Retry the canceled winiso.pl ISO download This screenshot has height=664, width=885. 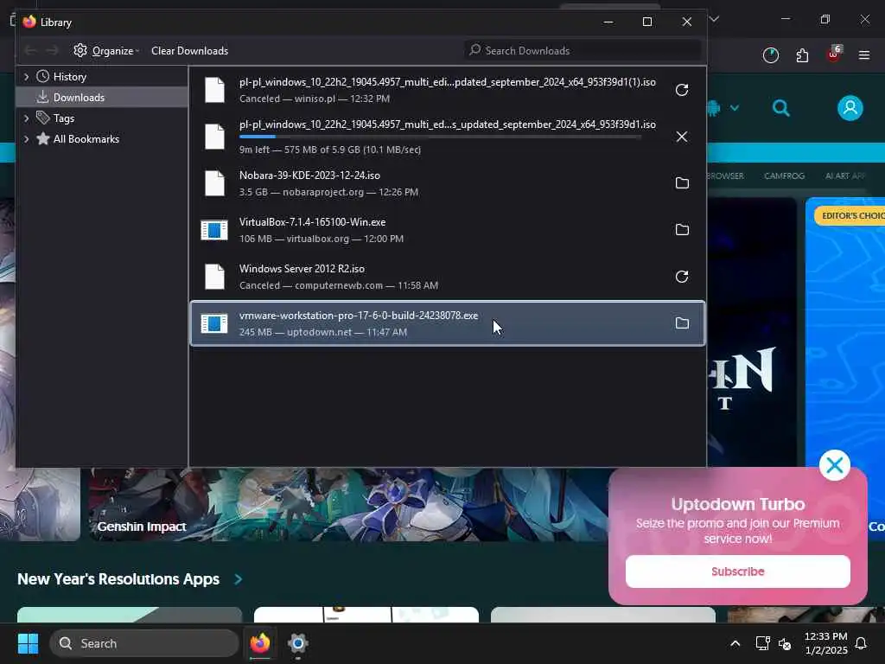pyautogui.click(x=682, y=90)
